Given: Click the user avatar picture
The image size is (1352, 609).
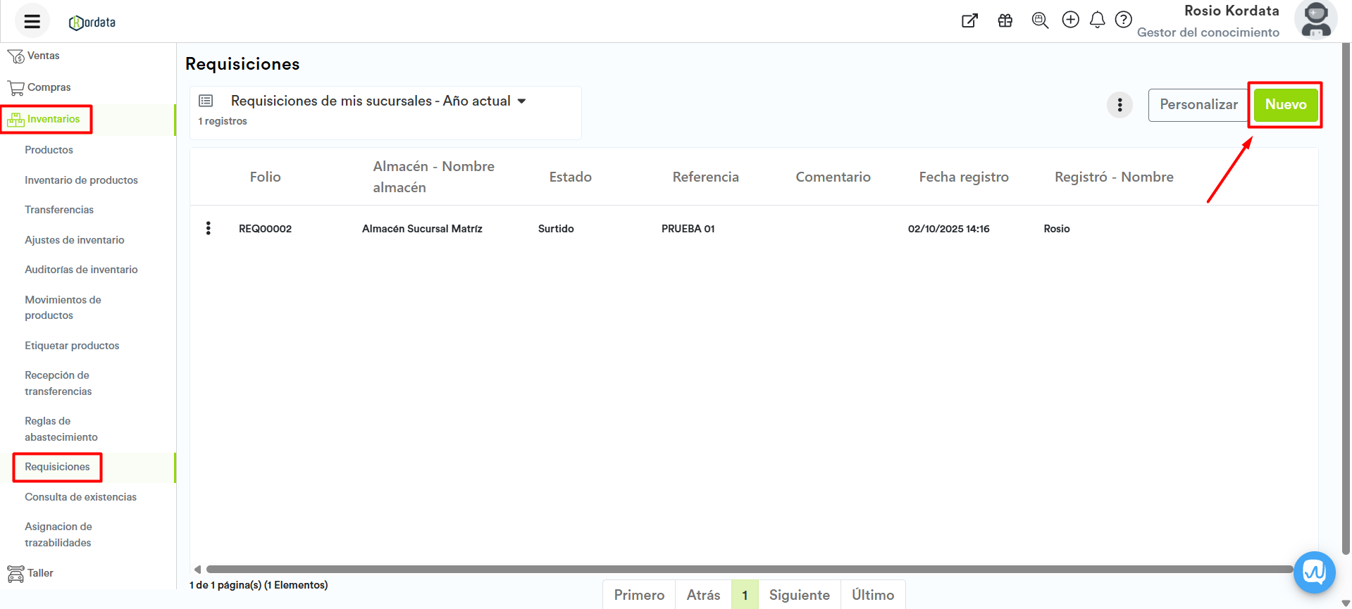Looking at the screenshot, I should coord(1315,20).
